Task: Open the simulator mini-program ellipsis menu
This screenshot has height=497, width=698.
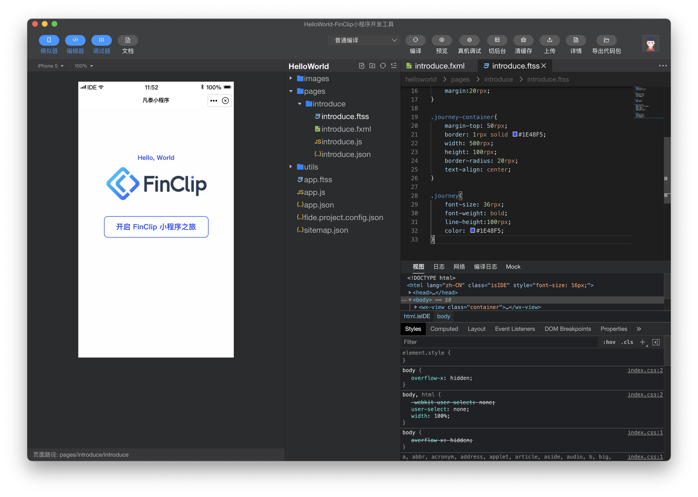Action: (x=214, y=101)
